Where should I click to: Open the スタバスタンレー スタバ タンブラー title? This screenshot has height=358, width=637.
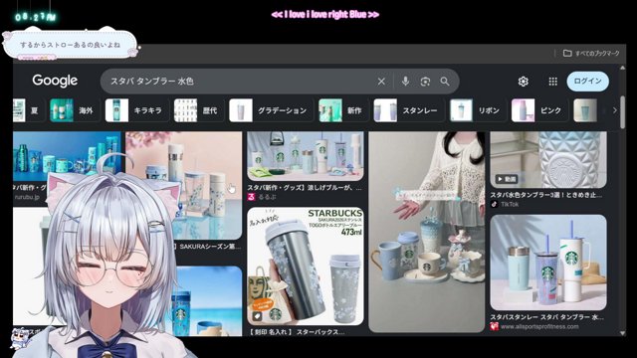(546, 317)
